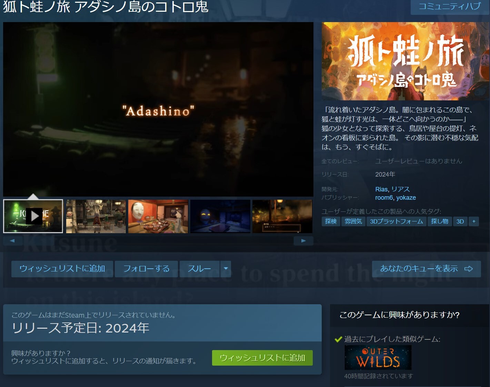The width and height of the screenshot is (490, 387).
Task: Click the フォローする button
Action: click(x=146, y=269)
